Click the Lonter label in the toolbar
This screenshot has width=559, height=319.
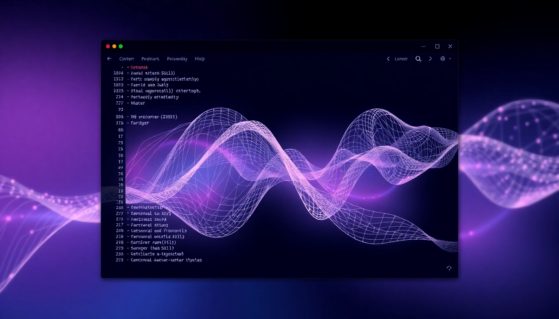tap(401, 59)
